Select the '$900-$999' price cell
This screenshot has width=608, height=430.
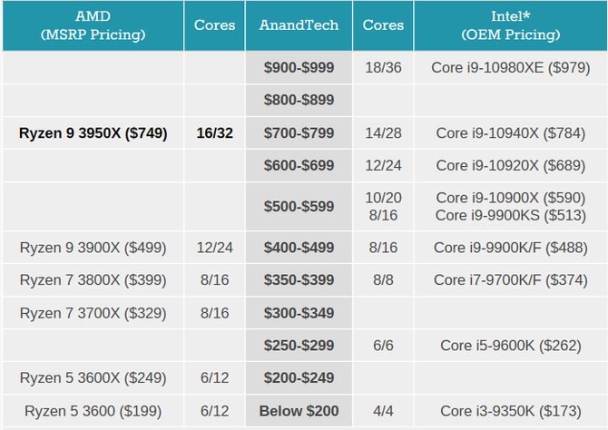(x=299, y=67)
